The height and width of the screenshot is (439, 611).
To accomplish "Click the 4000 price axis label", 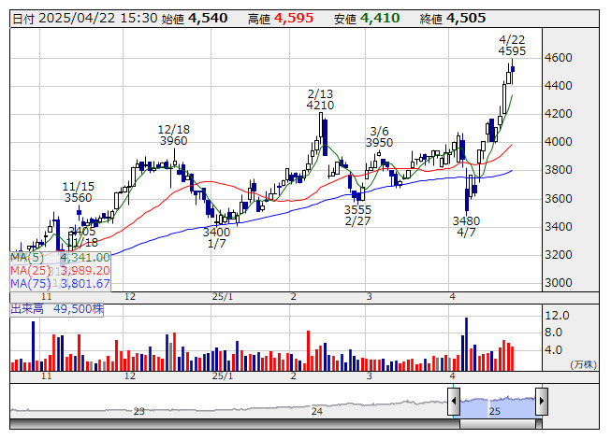I will [559, 142].
